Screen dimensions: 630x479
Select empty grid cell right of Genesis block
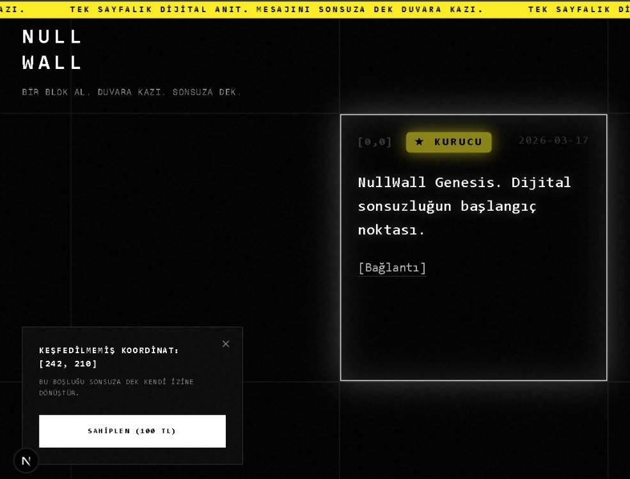pos(619,248)
